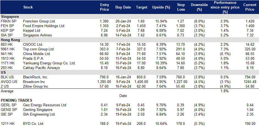This screenshot has width=259, height=126.
Task: Select the China Mobile Ltd. downside (3.8%)
Action: click(199, 54)
